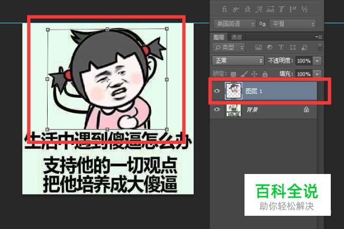Switch to the 通道 tab
This screenshot has height=229, width=344.
236,37
